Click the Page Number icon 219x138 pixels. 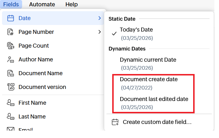point(11,32)
